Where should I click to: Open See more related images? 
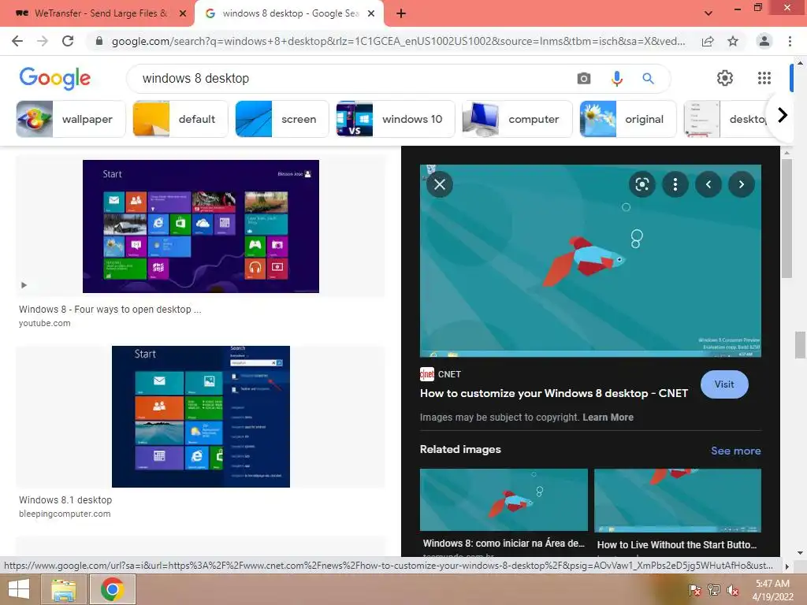735,451
